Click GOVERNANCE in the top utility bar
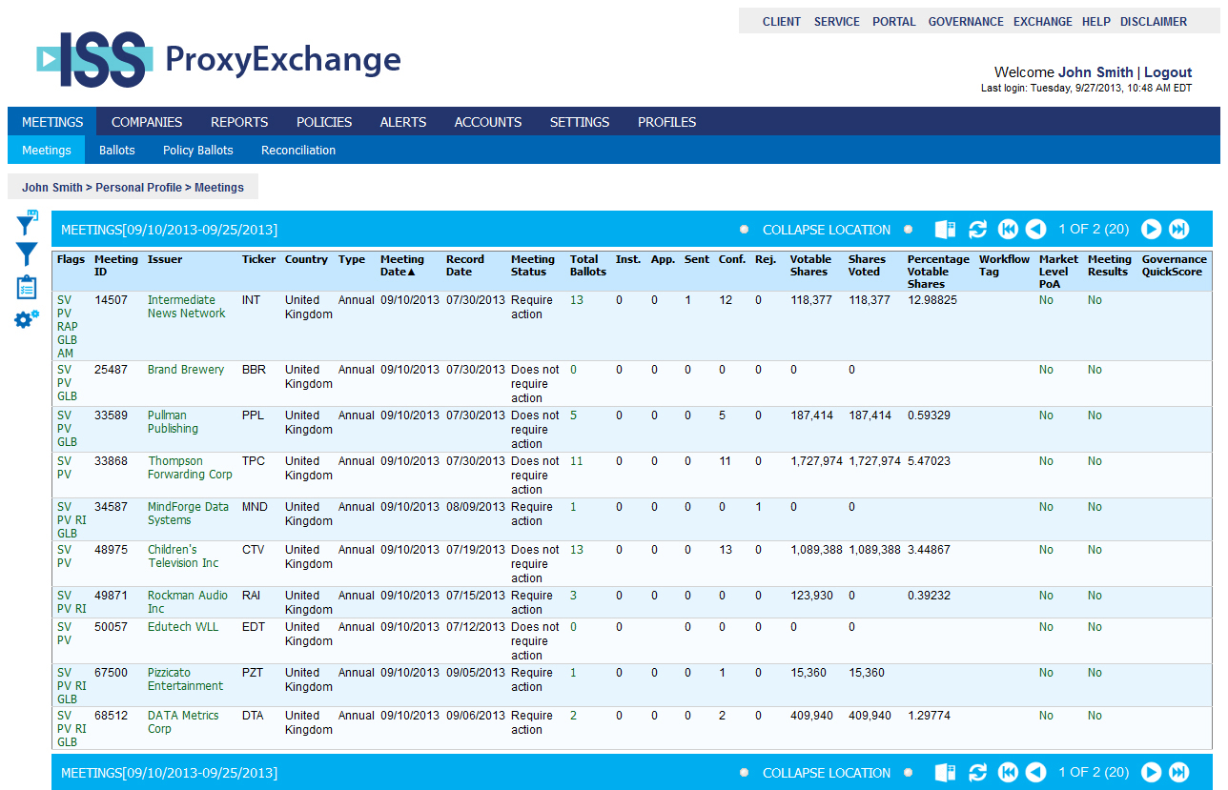Viewport: 1228px width, 790px height. point(966,22)
